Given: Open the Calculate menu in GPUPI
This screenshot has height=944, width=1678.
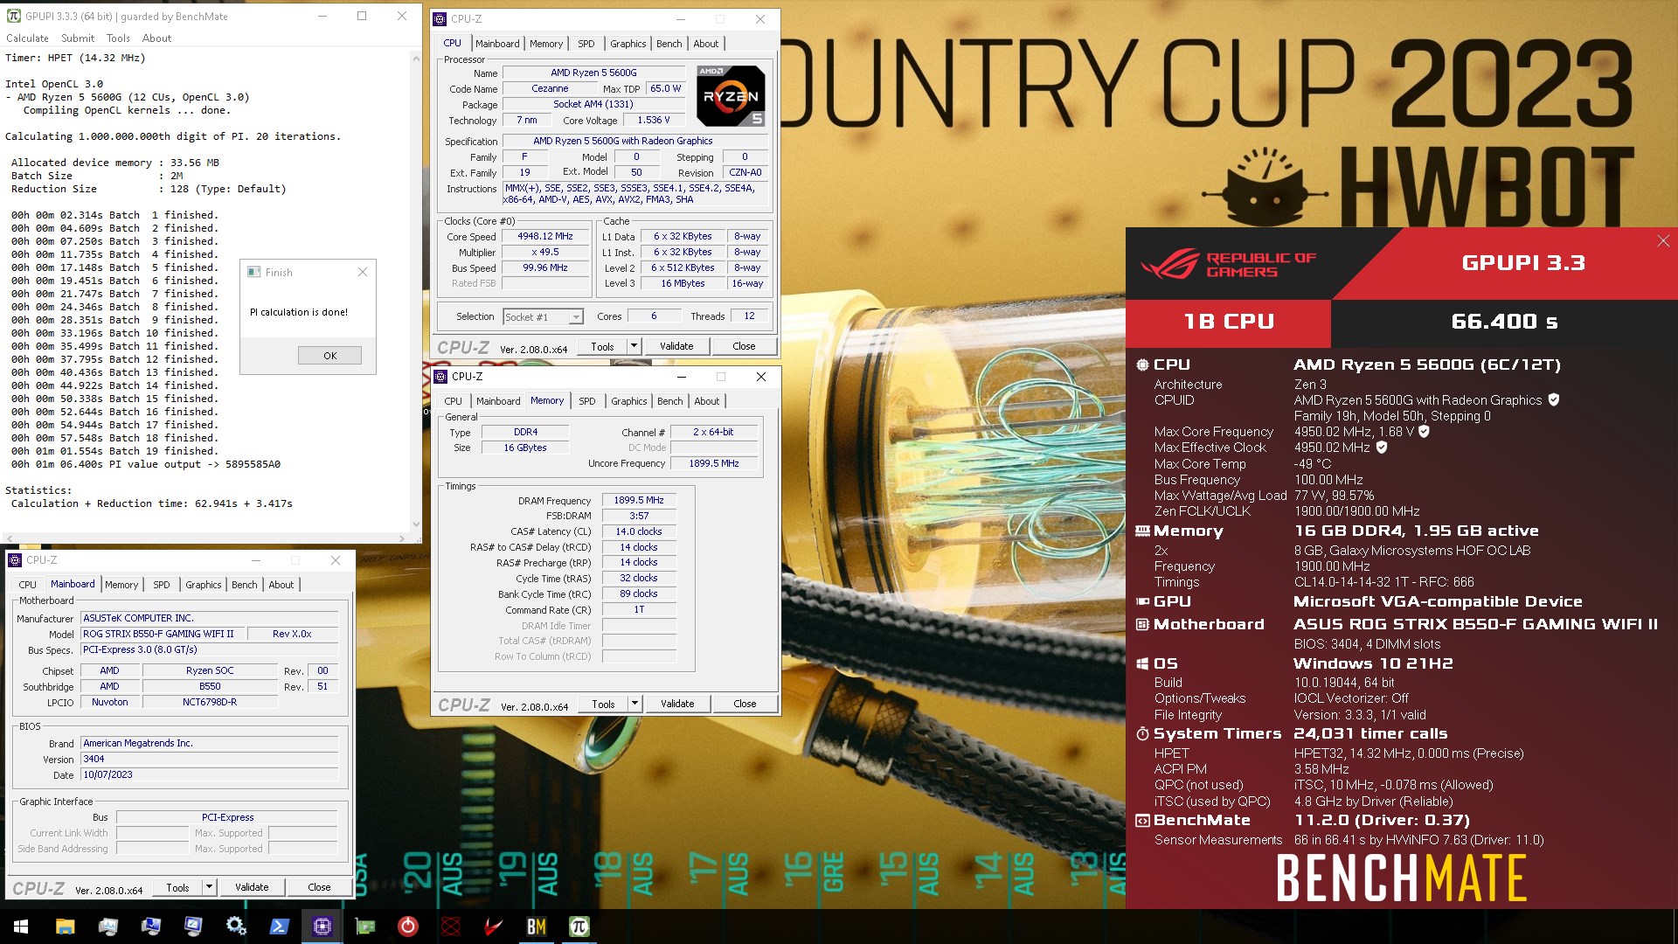Looking at the screenshot, I should pyautogui.click(x=27, y=38).
